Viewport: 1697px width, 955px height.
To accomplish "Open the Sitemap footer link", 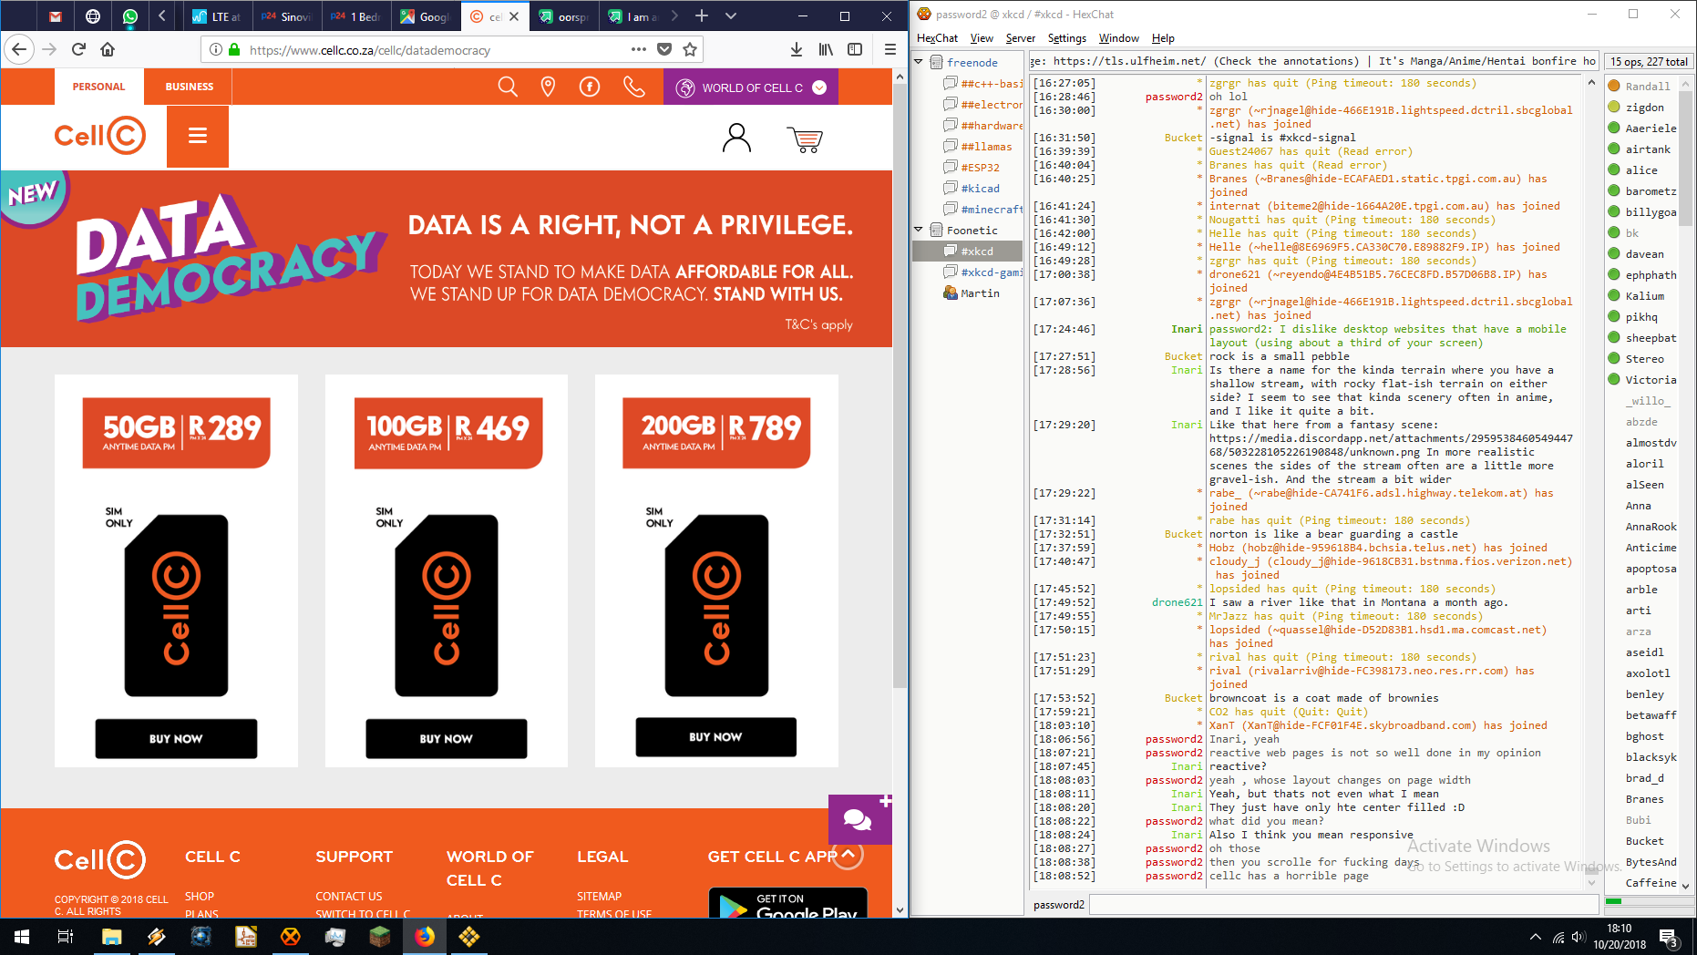I will 600,897.
